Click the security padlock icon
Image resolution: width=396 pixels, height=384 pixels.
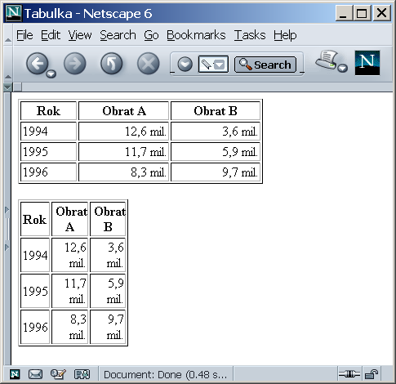372,374
